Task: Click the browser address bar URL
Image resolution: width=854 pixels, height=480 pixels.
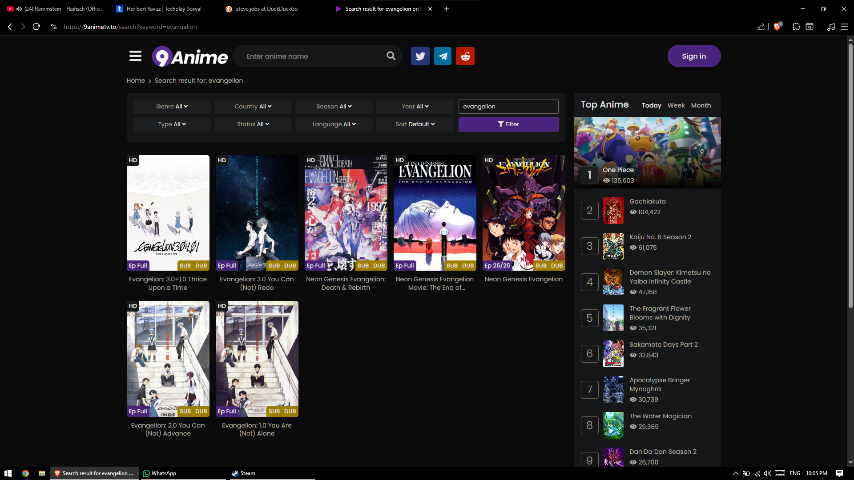Action: 130,27
